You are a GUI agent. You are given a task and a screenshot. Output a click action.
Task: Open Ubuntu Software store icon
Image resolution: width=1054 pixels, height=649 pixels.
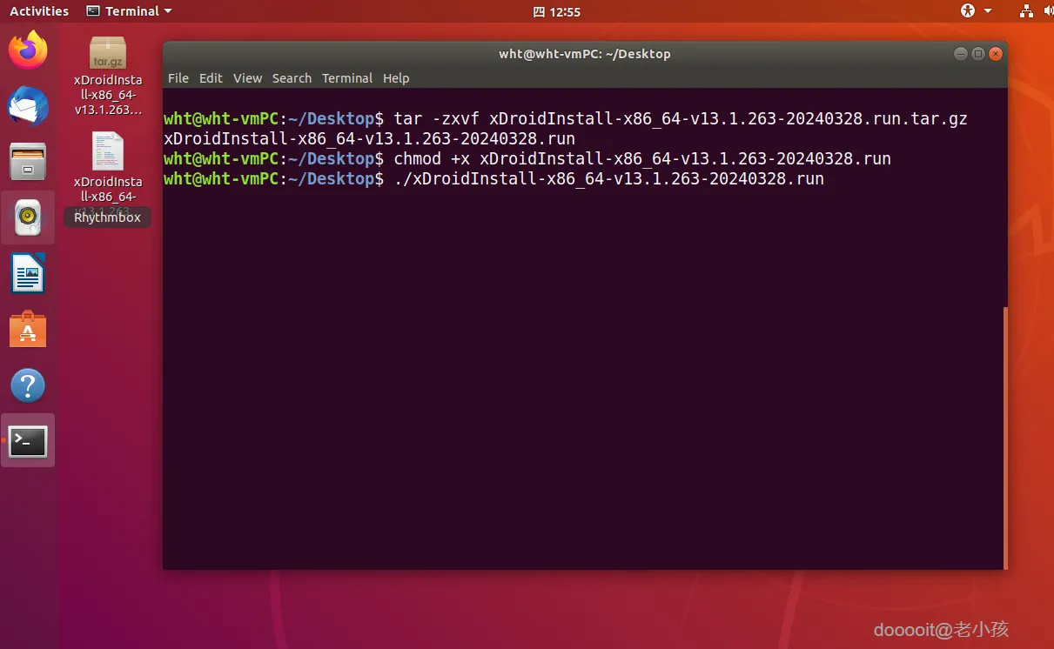(28, 330)
